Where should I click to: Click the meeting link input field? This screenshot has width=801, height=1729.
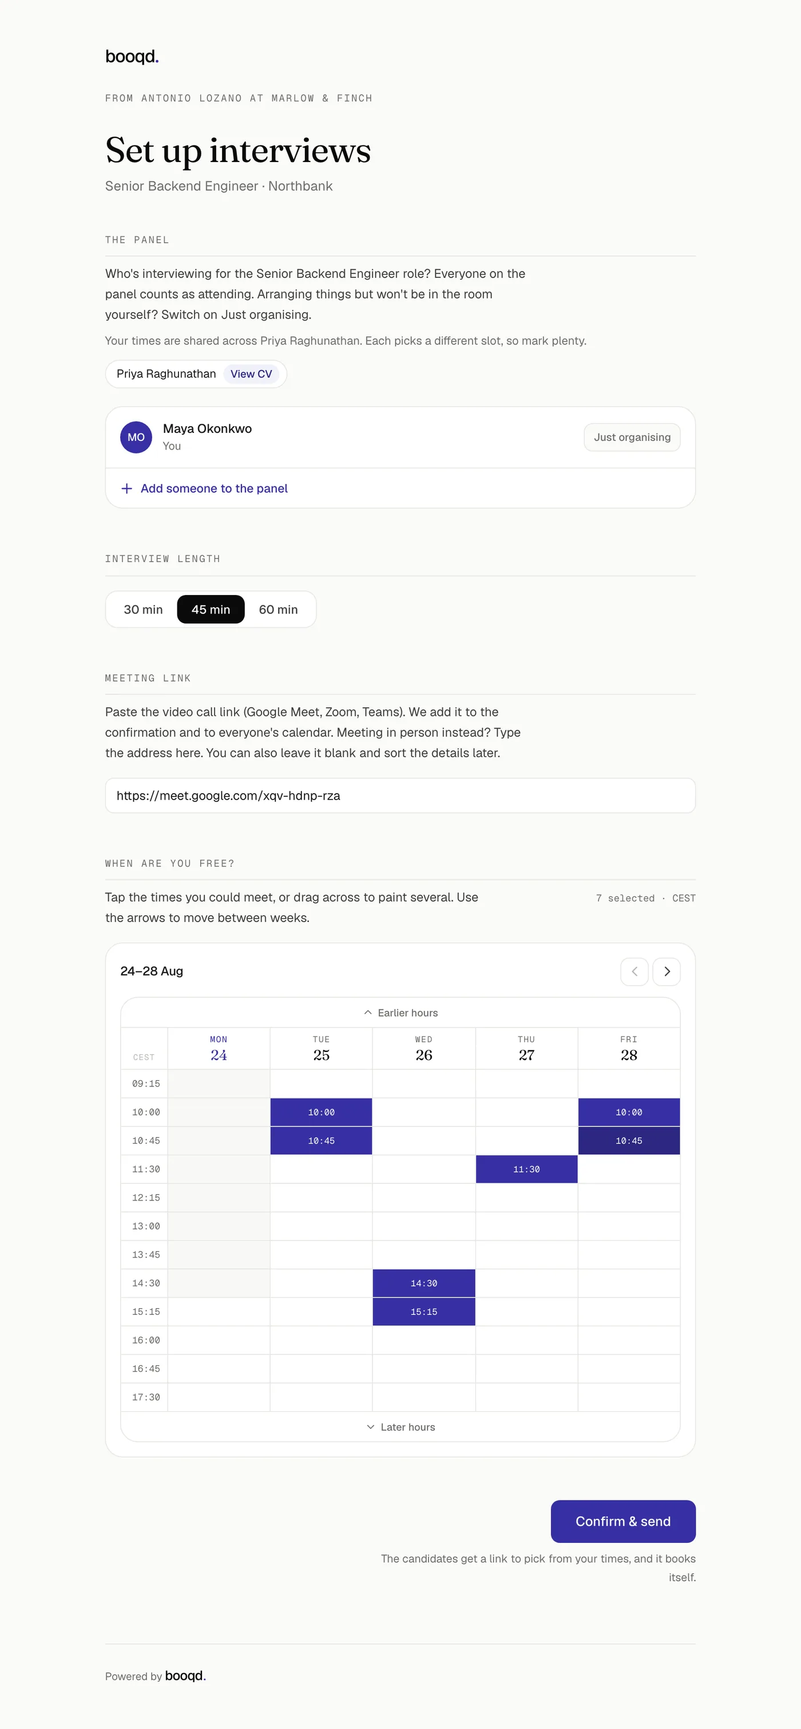[400, 795]
